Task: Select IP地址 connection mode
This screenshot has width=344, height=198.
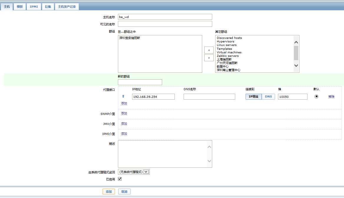Action: (x=254, y=96)
